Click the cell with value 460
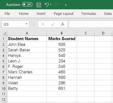The height and width of the screenshot is (103, 113). coord(62,72)
